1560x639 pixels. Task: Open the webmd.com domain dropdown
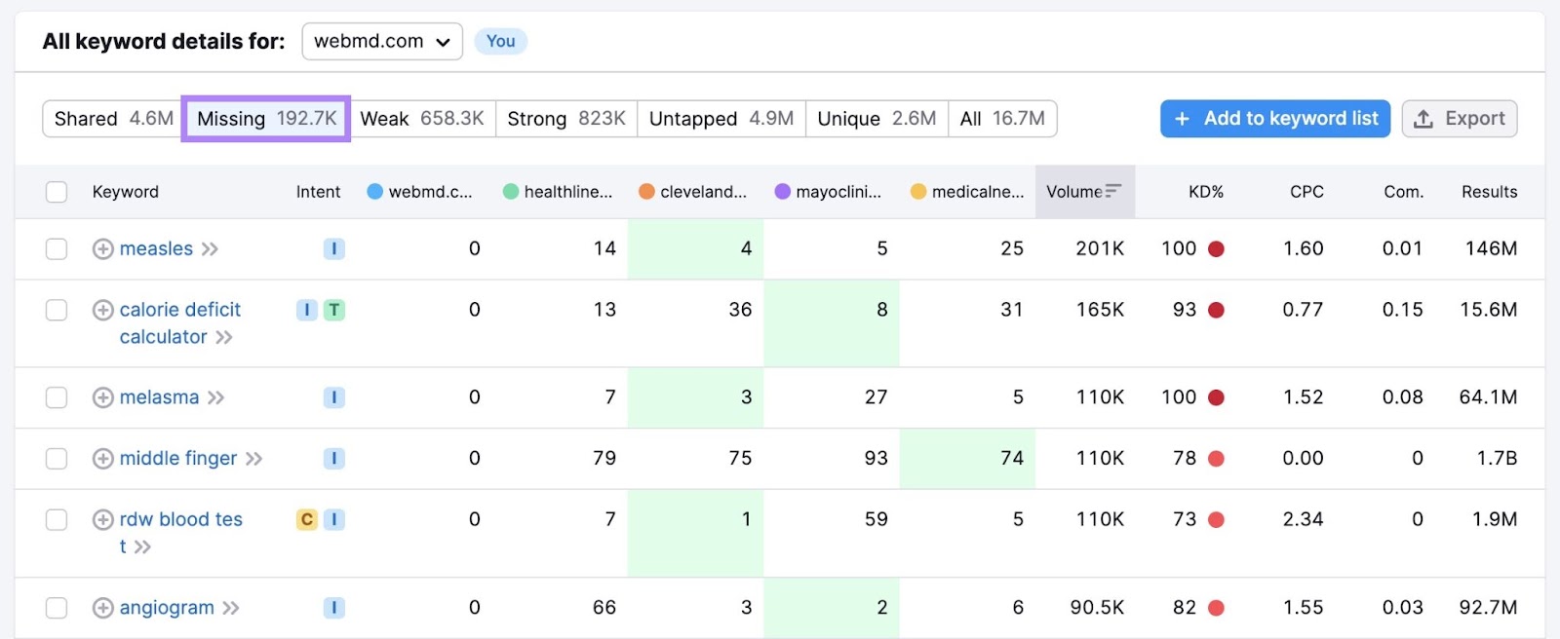click(382, 42)
